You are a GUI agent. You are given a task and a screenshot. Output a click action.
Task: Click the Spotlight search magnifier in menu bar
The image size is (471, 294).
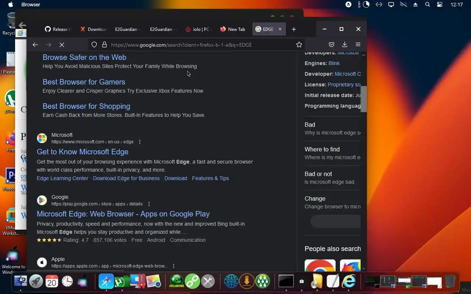[427, 4]
